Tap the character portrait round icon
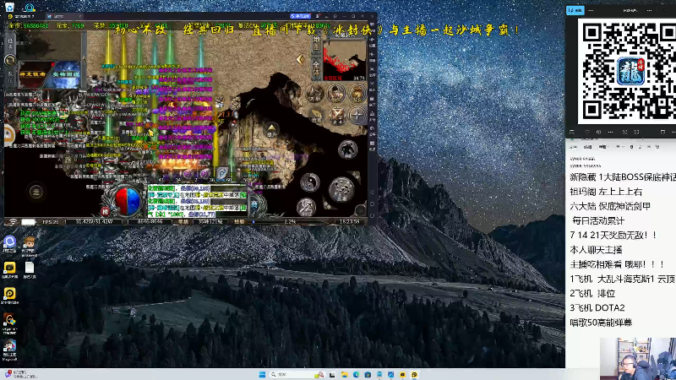 (x=335, y=94)
